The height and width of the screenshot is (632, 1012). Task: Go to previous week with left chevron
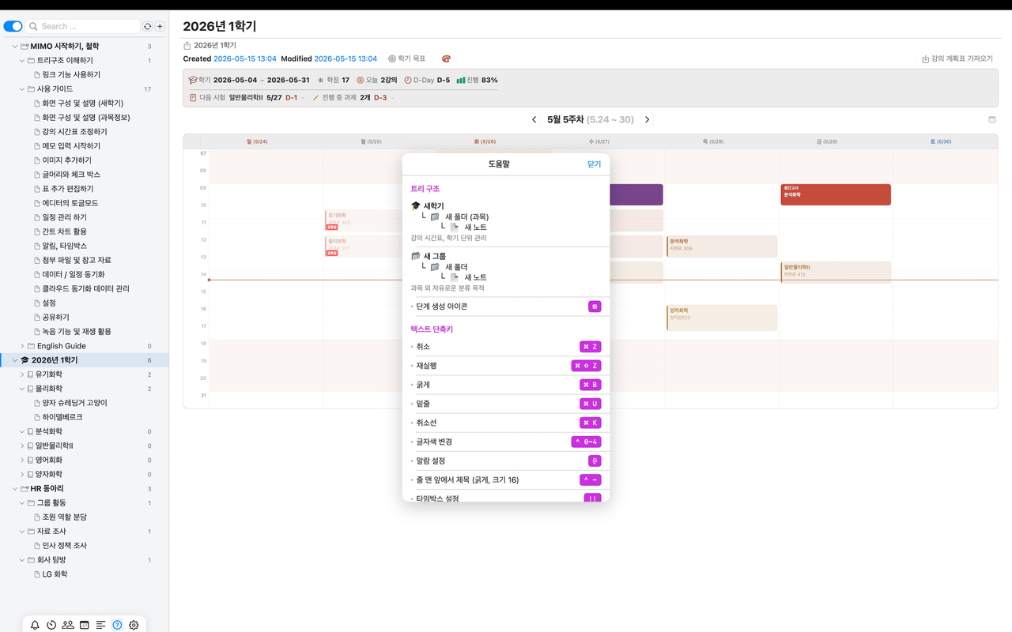534,120
